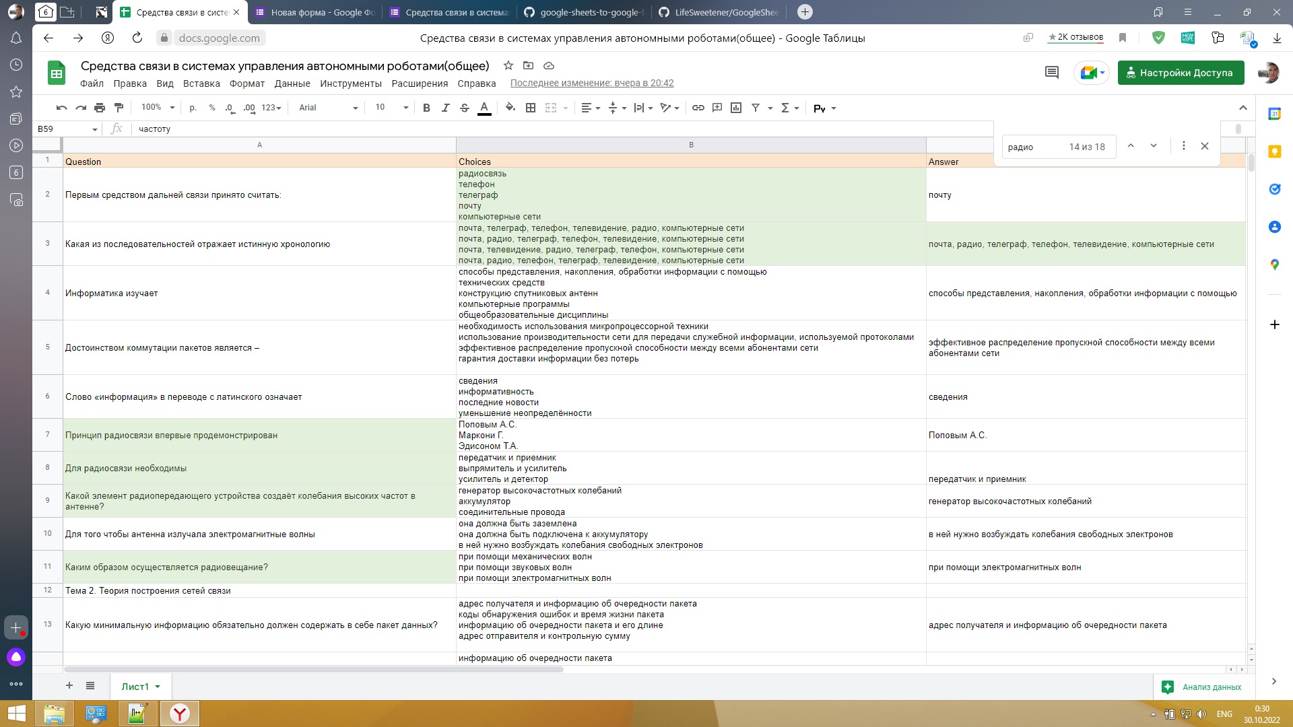Create a filter using the filter icon
This screenshot has height=727, width=1293.
[756, 108]
